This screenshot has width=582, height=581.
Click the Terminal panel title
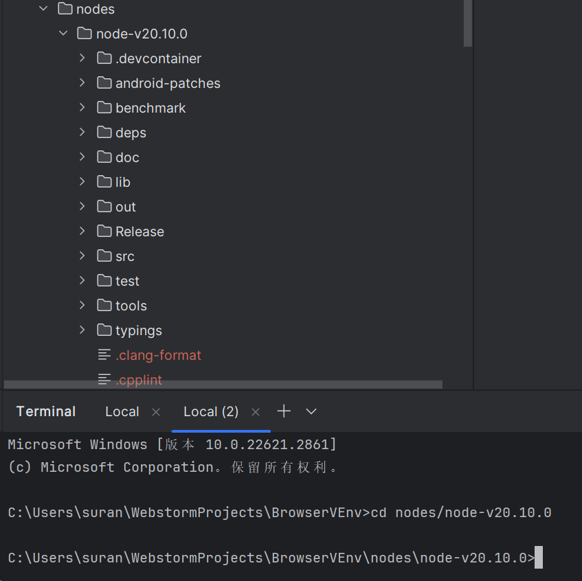point(46,411)
